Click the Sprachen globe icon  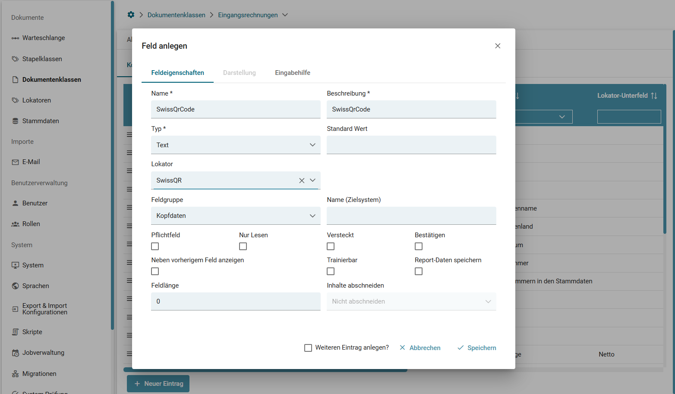(x=15, y=286)
